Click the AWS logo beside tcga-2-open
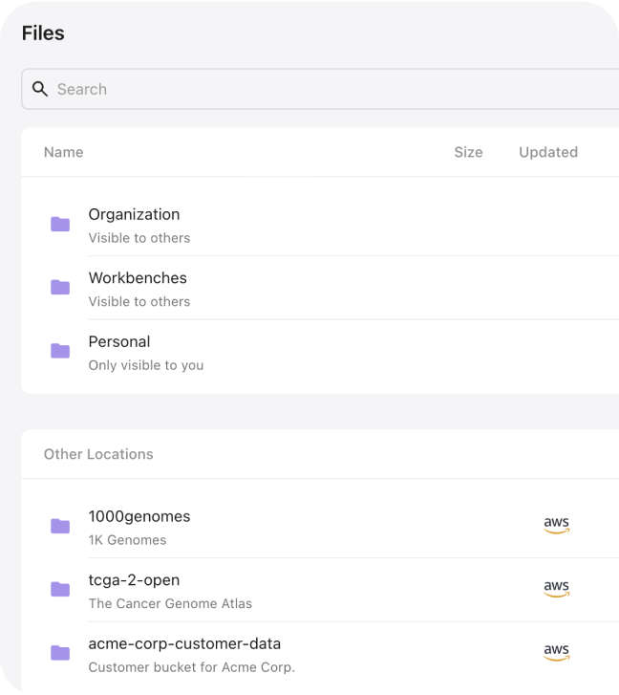 point(557,589)
